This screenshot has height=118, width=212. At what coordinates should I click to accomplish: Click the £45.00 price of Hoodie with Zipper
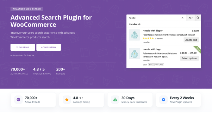[196, 31]
